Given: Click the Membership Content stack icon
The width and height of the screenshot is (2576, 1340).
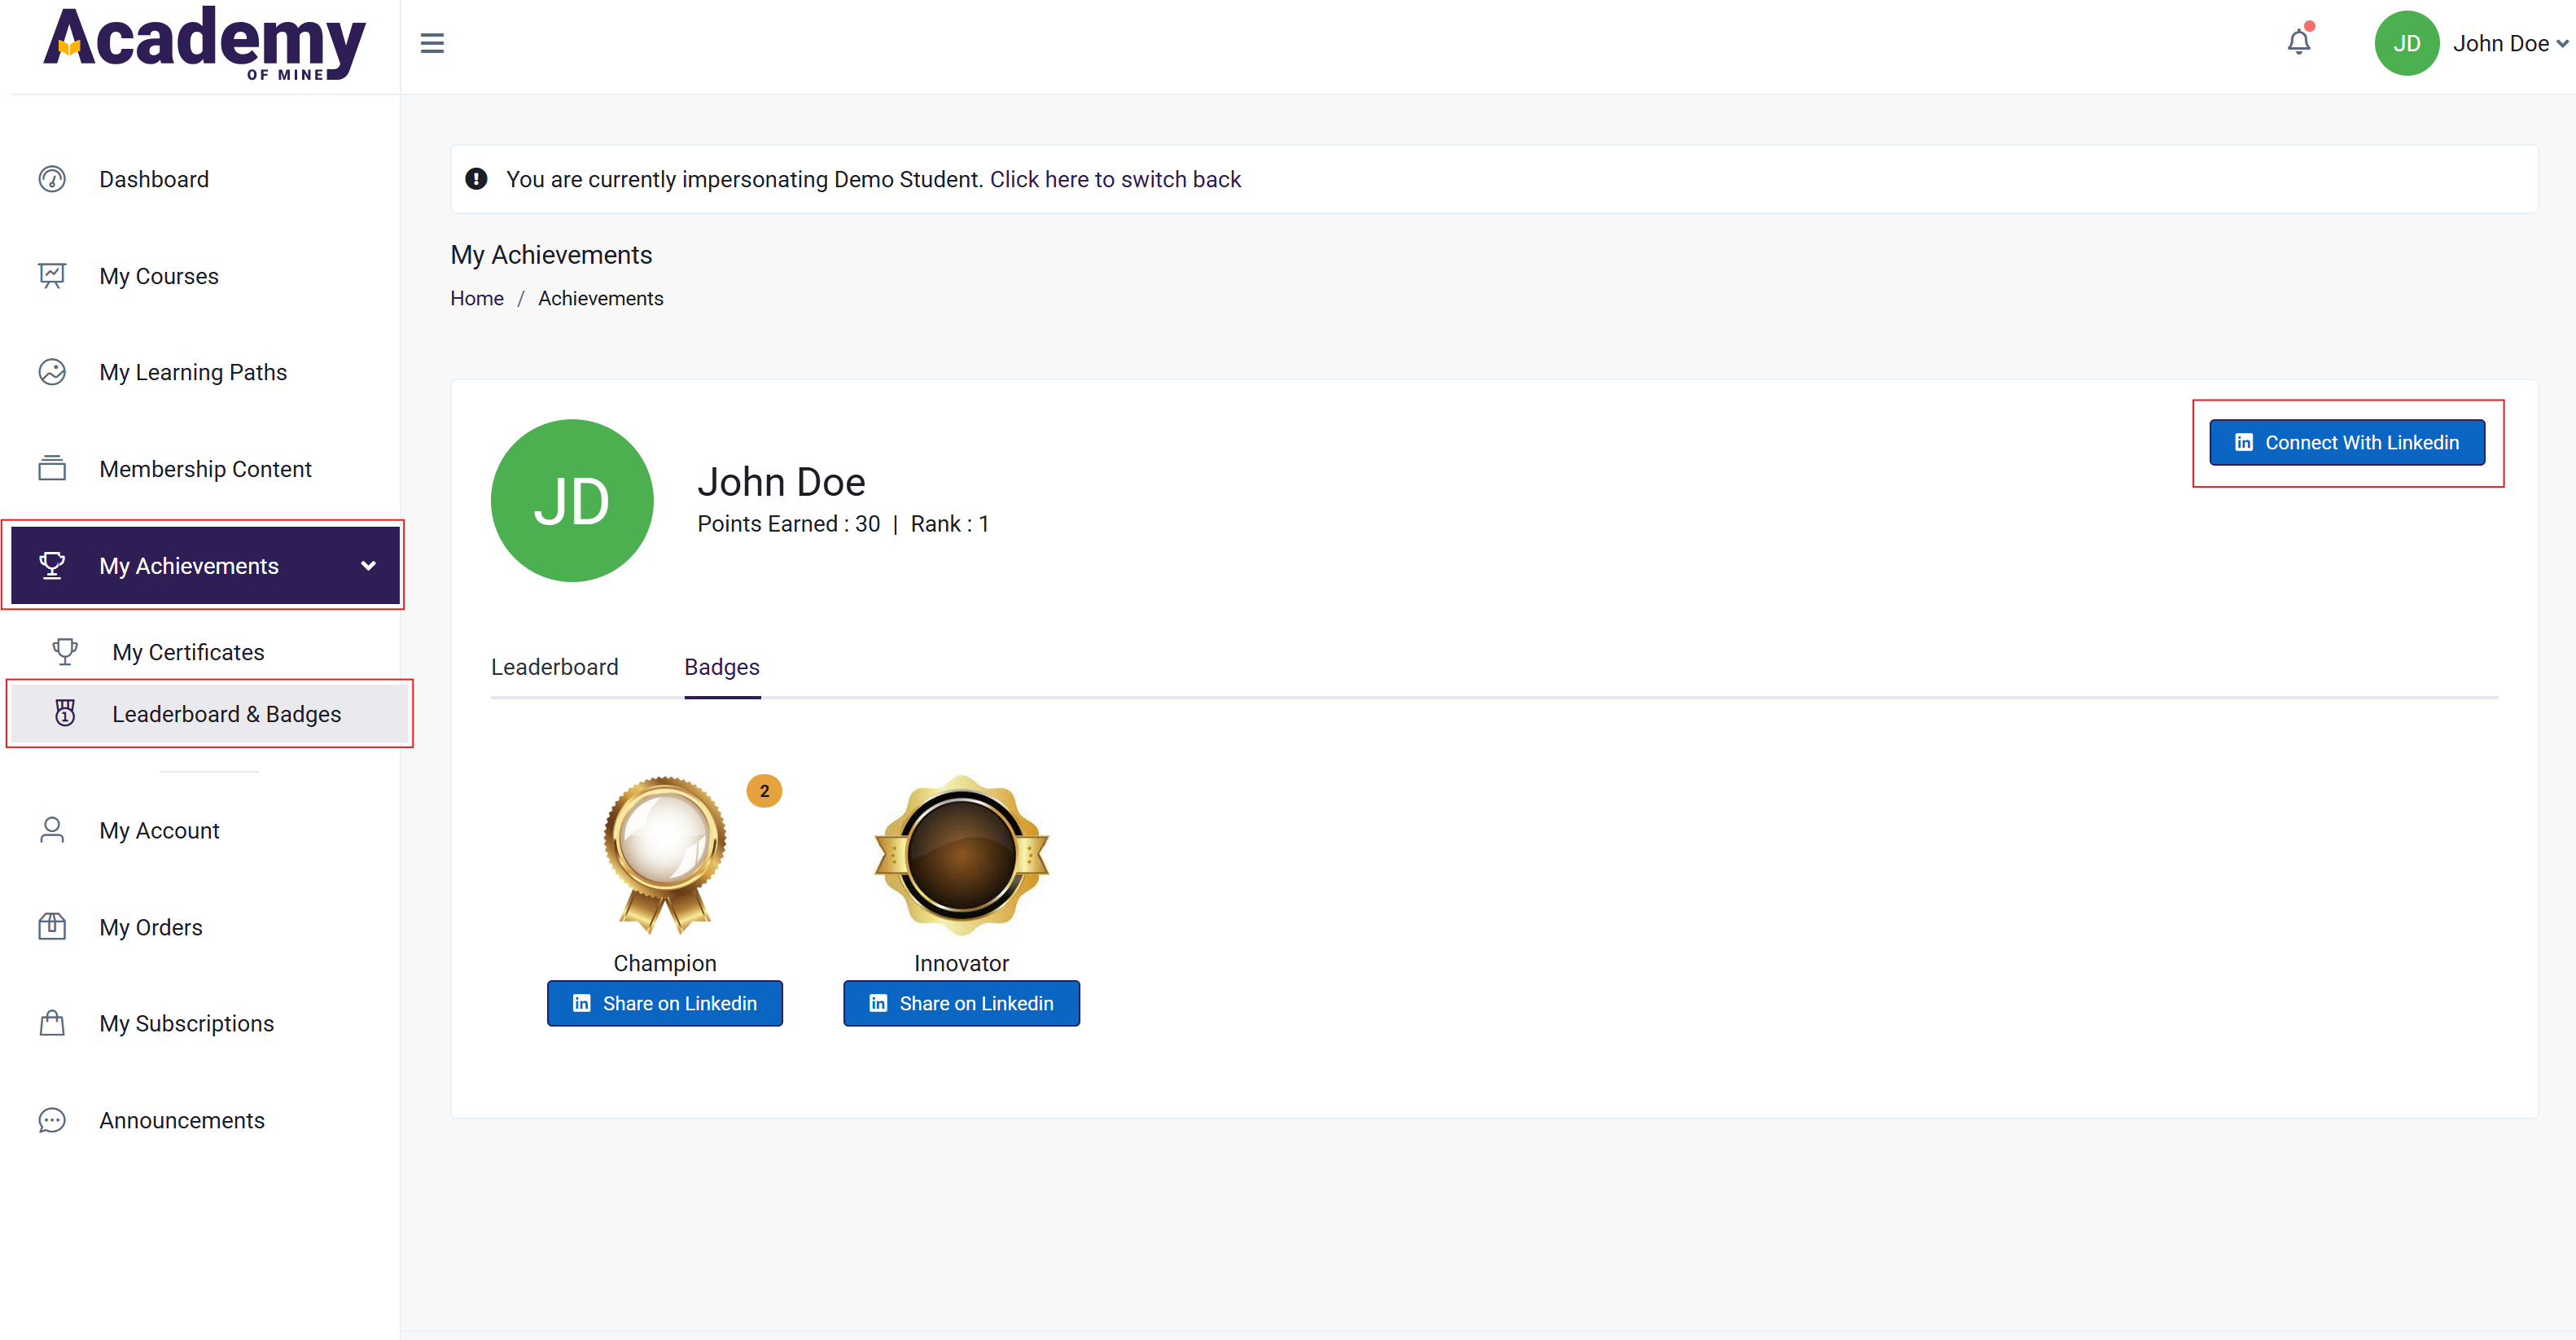Looking at the screenshot, I should pos(52,468).
